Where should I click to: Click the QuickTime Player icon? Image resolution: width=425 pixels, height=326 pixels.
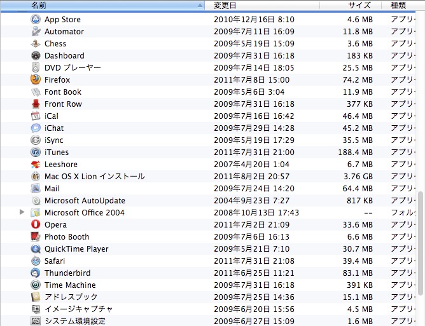click(36, 249)
